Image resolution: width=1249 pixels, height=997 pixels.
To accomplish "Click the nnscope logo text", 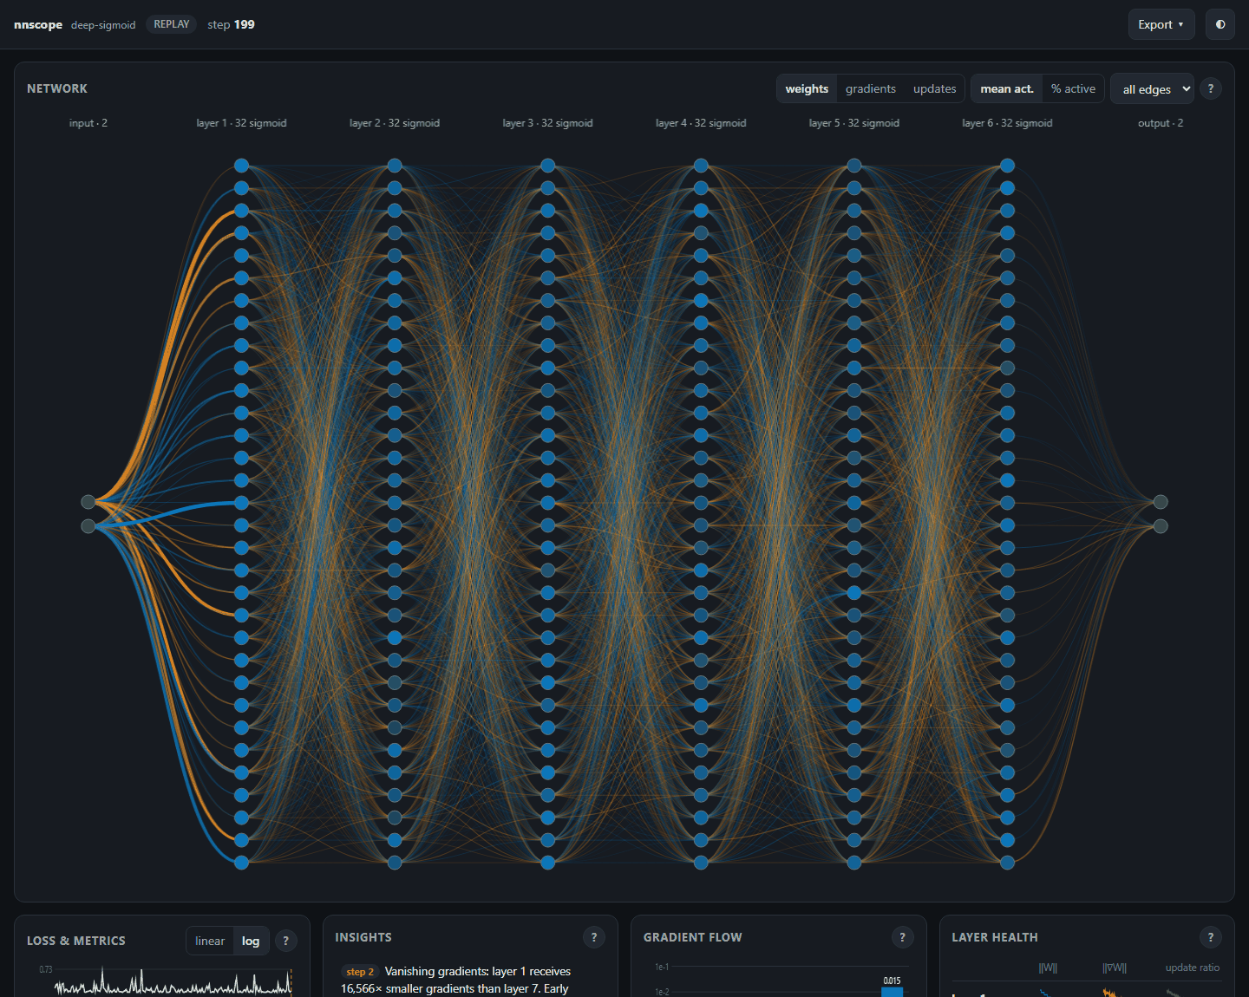I will click(38, 24).
